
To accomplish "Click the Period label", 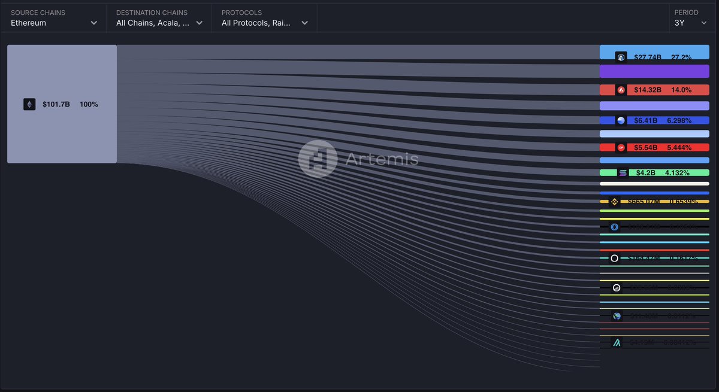I will pyautogui.click(x=686, y=13).
